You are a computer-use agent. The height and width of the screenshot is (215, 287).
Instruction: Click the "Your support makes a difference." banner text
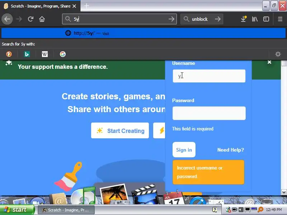pos(63,67)
